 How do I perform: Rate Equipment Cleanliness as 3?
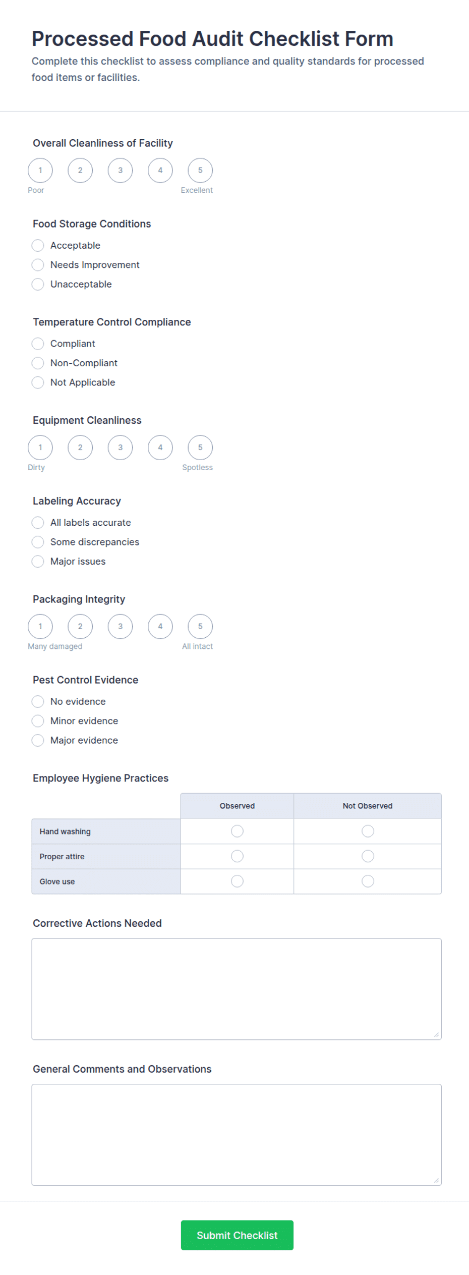coord(120,448)
